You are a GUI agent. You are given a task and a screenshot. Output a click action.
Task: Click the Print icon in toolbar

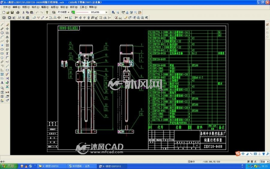point(18,13)
